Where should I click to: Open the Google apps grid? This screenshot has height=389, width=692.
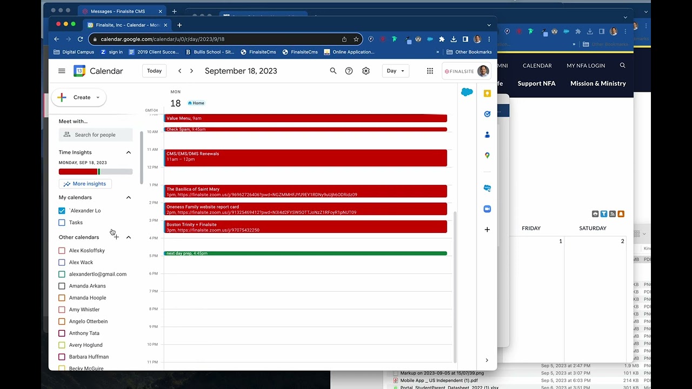[x=430, y=71]
